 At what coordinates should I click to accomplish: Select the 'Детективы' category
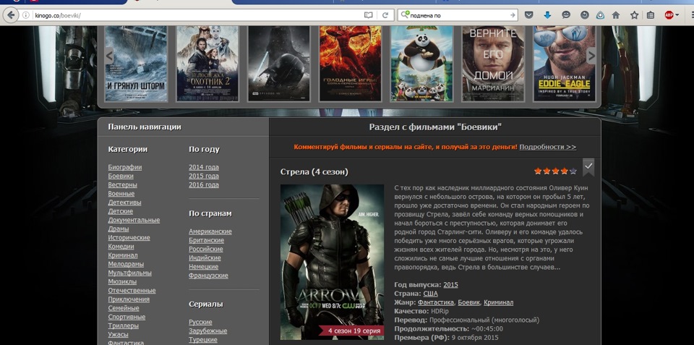pos(125,203)
